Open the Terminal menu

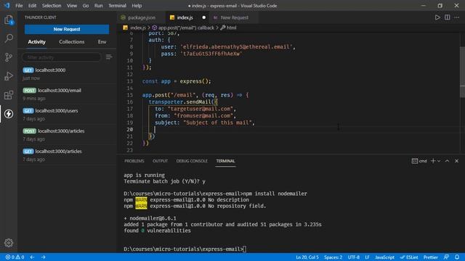click(117, 6)
